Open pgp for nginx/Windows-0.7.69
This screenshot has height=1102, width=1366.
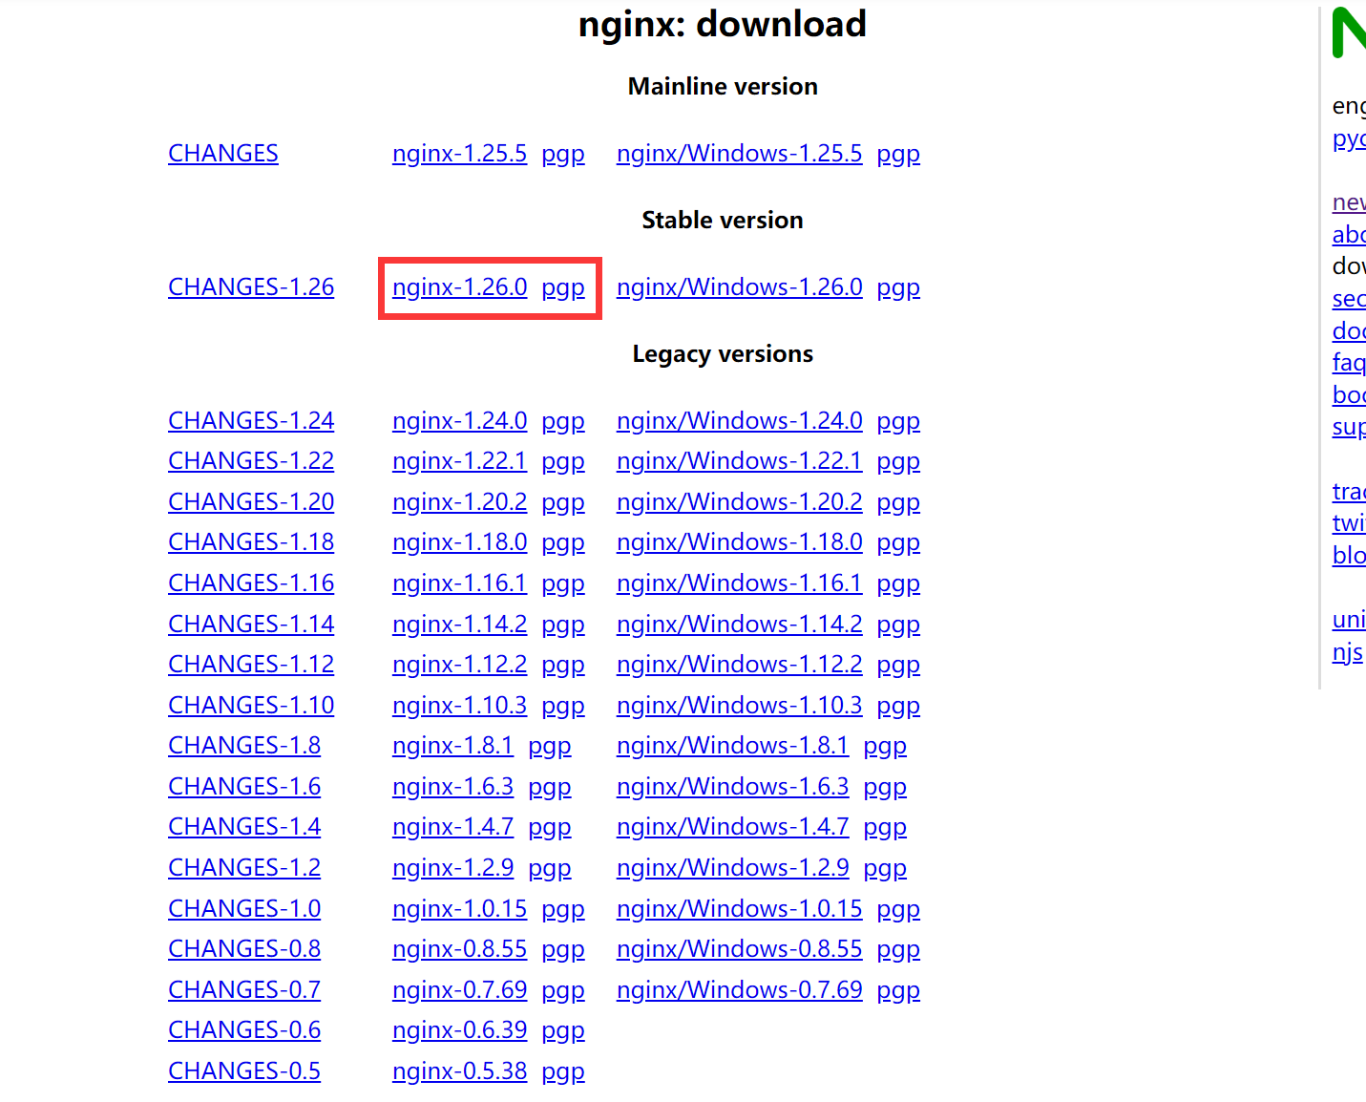click(x=898, y=990)
